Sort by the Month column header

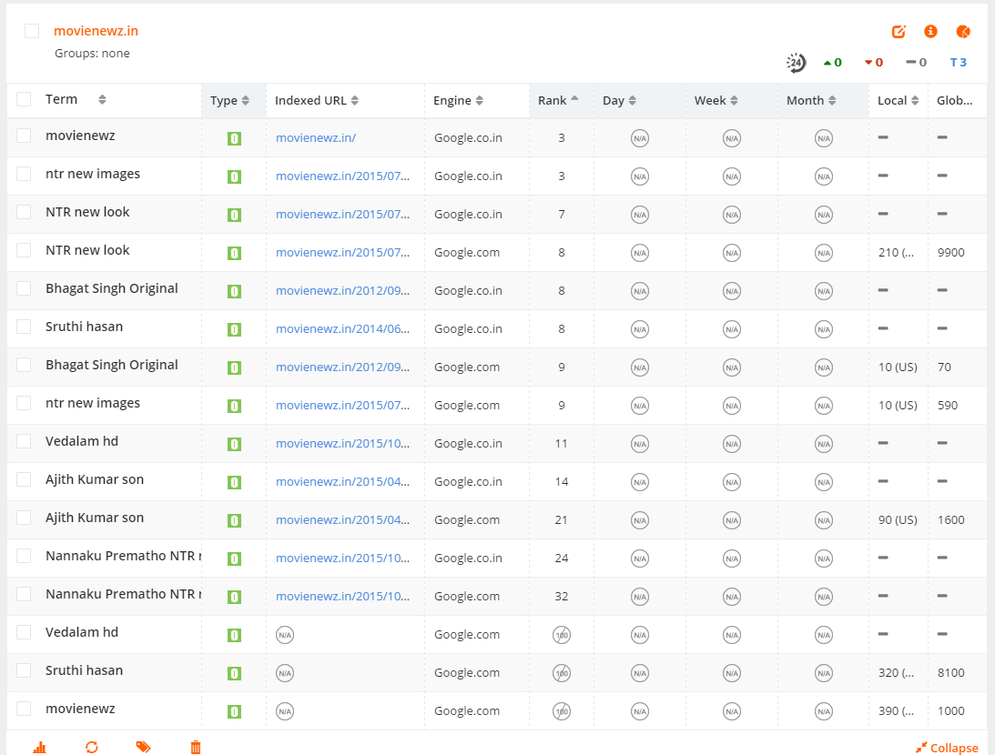point(811,101)
